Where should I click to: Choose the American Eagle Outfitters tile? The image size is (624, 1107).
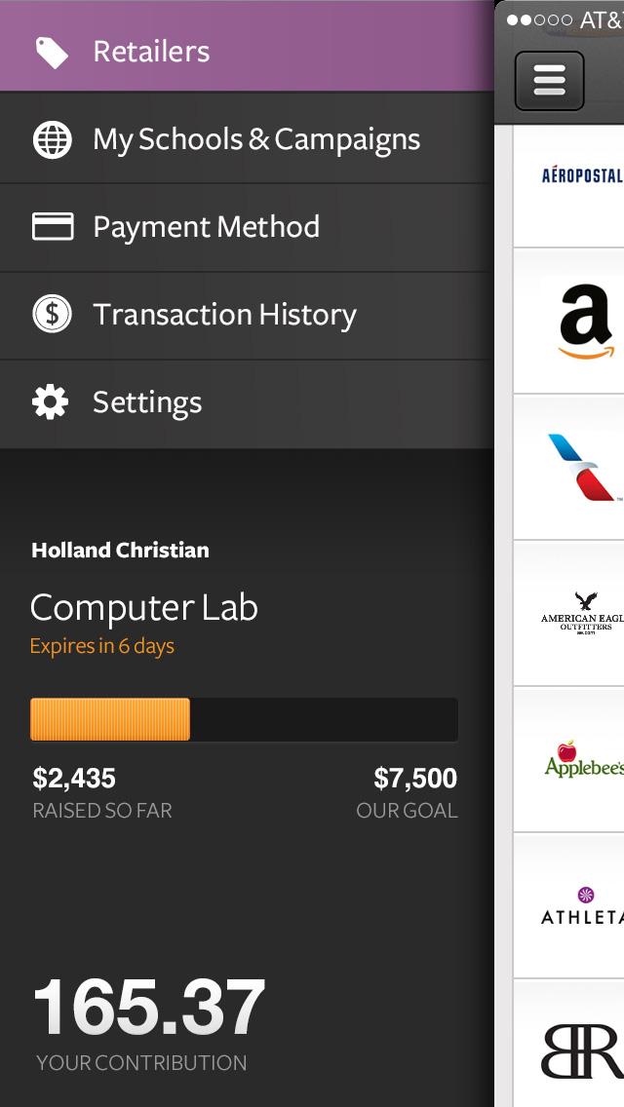click(x=582, y=614)
